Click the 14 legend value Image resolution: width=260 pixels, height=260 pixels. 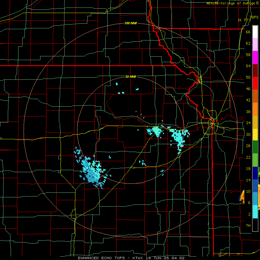coord(248,180)
